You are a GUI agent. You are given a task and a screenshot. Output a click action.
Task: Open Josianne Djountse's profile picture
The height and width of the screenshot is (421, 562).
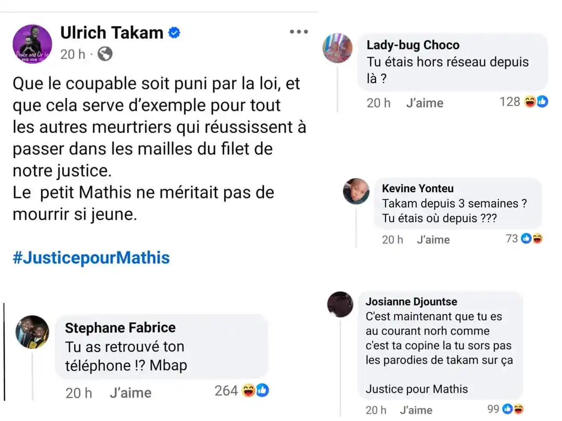pyautogui.click(x=340, y=304)
